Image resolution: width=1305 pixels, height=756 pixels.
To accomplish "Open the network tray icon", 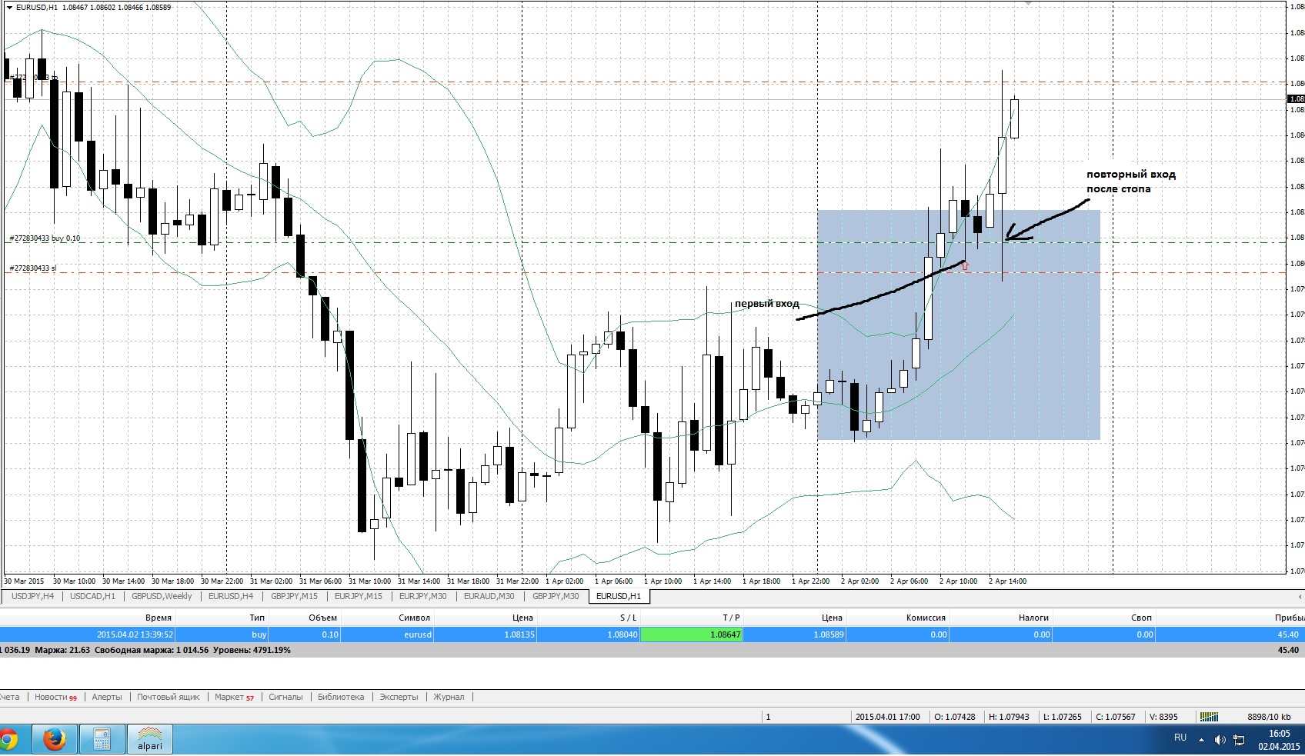I will point(1239,740).
